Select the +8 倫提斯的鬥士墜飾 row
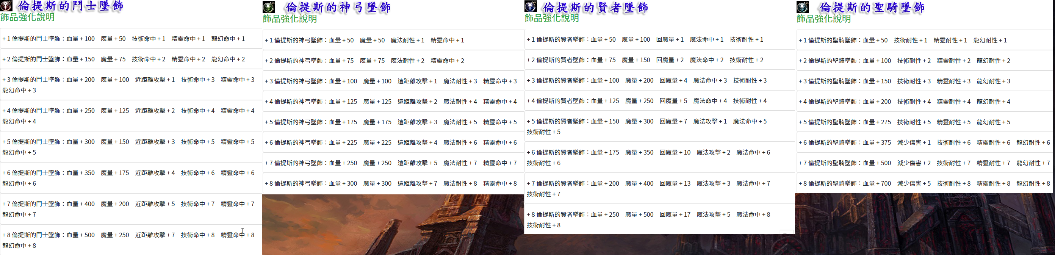Screen dimensions: 1055x255 131,240
